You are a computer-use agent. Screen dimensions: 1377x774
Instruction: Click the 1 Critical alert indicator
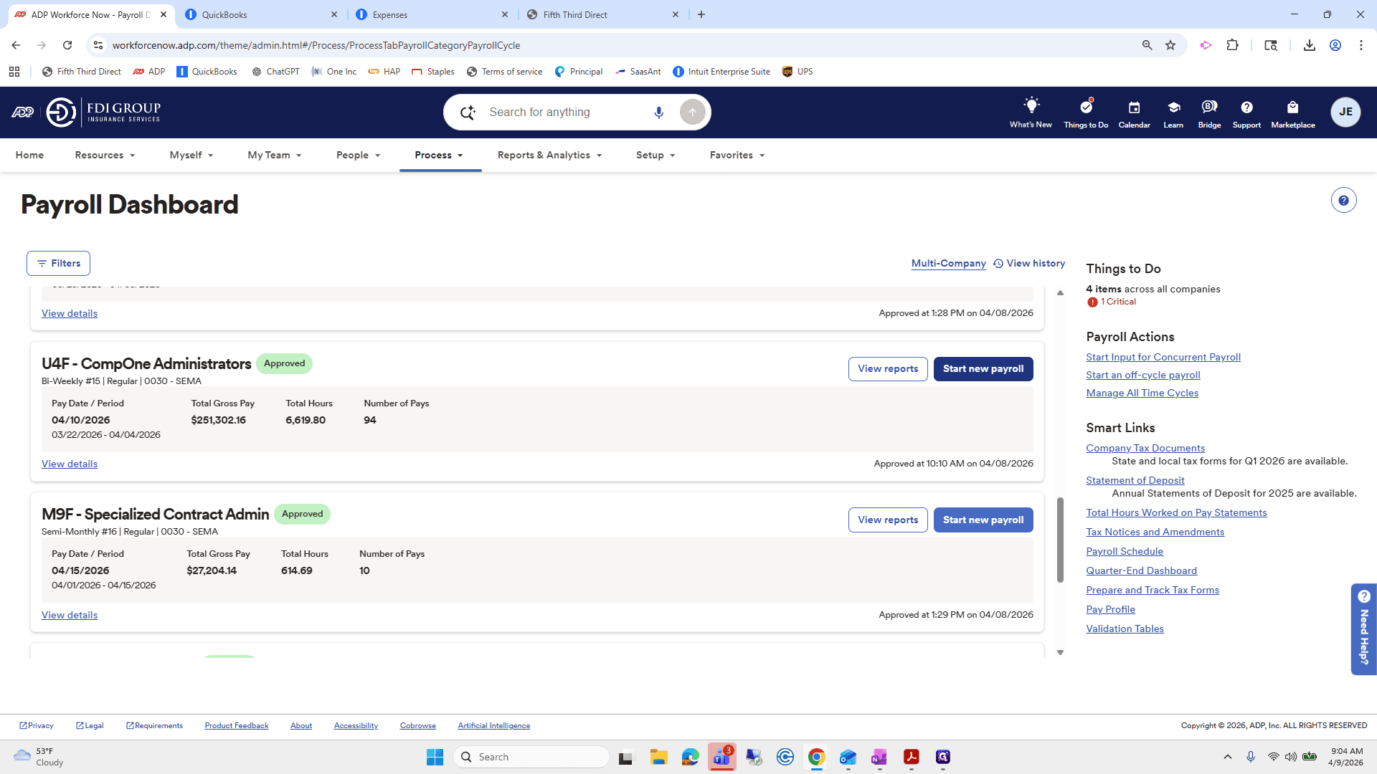tap(1112, 302)
